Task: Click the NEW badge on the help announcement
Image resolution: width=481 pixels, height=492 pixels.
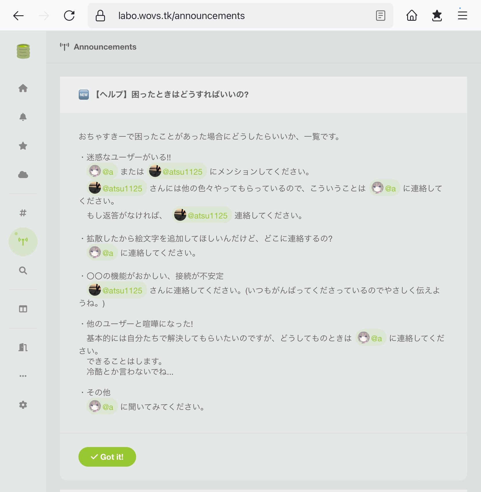Action: [x=84, y=95]
